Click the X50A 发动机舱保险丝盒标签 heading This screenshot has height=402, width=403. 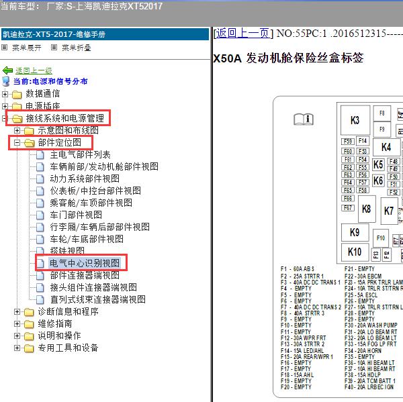pos(288,58)
